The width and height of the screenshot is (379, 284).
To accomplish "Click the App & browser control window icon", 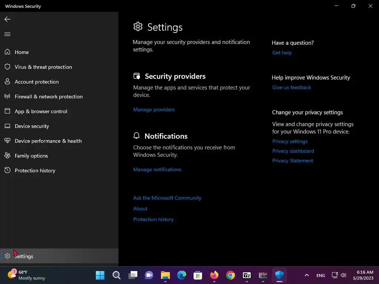I will (x=7, y=111).
